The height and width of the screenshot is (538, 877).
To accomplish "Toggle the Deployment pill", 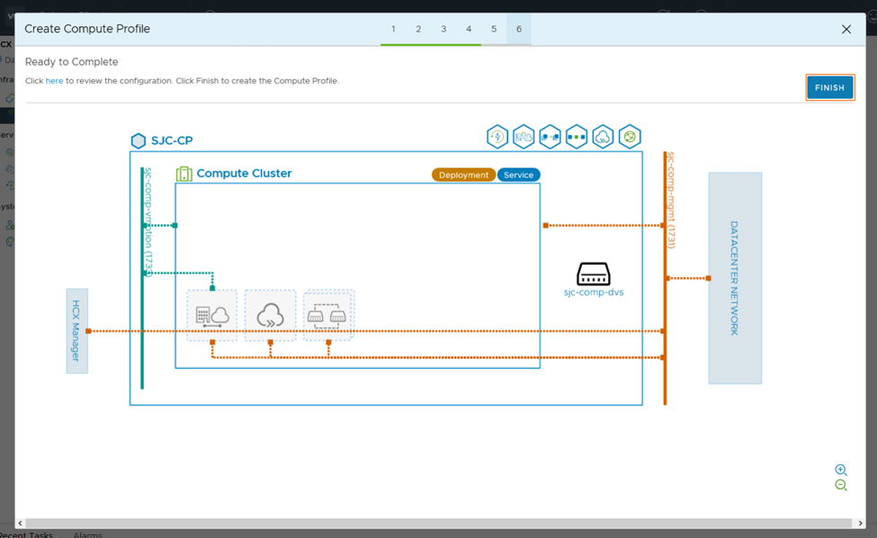I will pyautogui.click(x=463, y=175).
